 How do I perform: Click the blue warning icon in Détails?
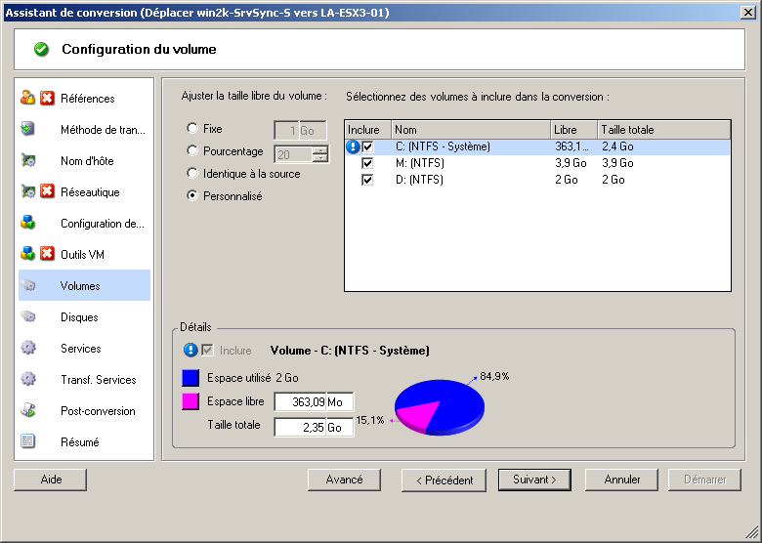pos(190,351)
